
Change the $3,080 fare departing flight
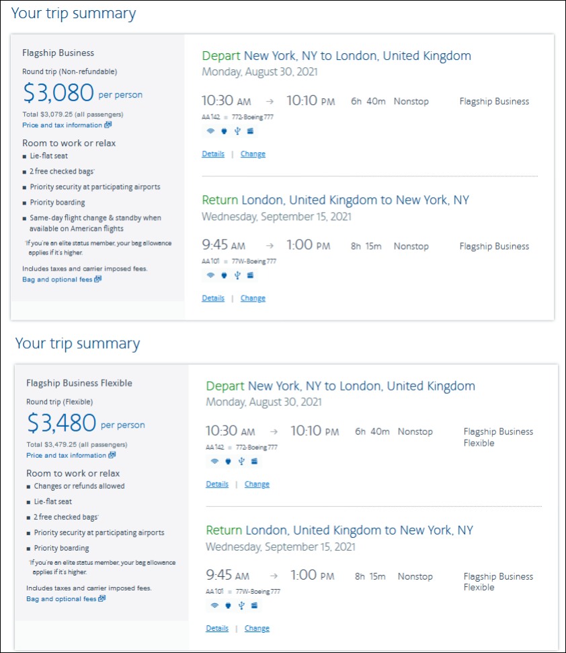(x=253, y=154)
